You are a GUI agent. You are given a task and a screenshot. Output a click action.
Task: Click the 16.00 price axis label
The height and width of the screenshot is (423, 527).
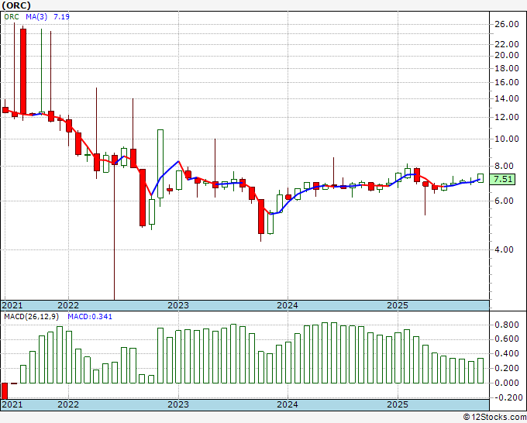507,82
